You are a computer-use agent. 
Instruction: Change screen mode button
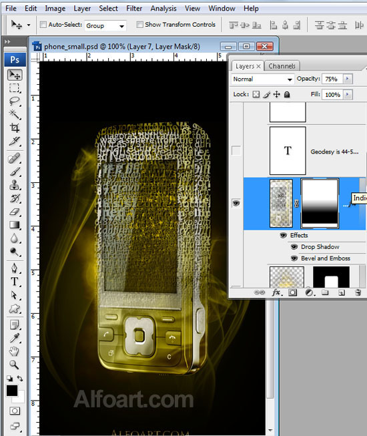click(x=15, y=426)
